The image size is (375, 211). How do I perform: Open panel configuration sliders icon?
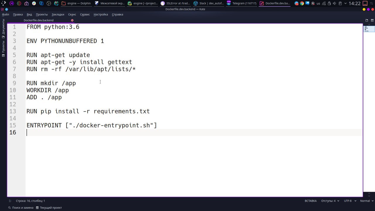372,4
